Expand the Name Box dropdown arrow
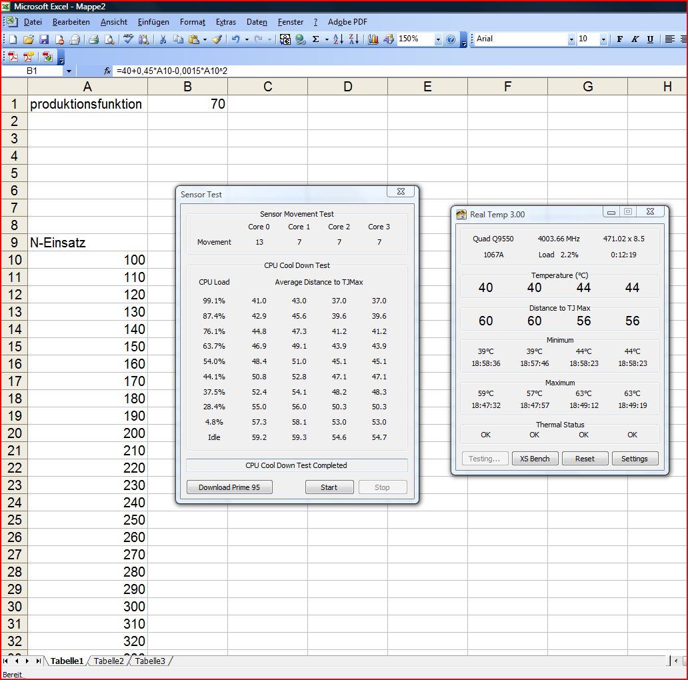The height and width of the screenshot is (680, 688). point(69,71)
